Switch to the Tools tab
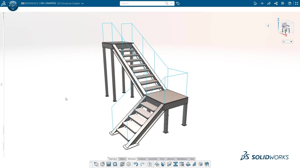Image resolution: width=300 pixels, height=168 pixels. 162,159
